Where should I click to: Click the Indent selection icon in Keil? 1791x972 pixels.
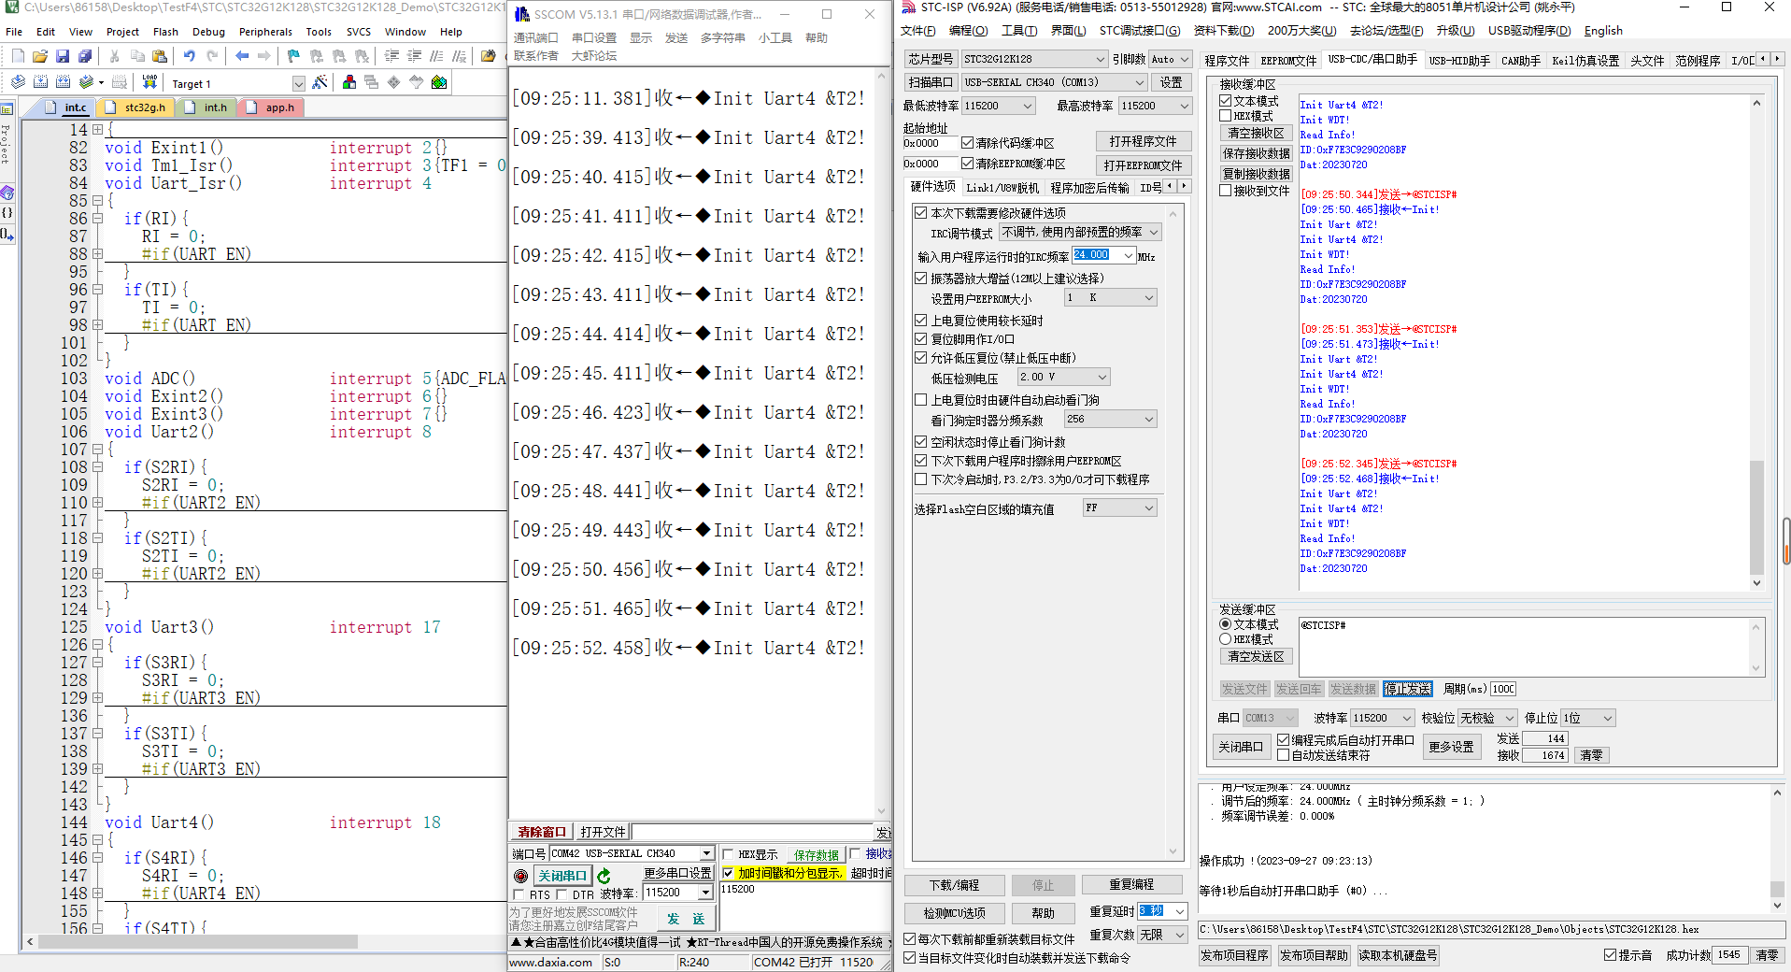392,56
